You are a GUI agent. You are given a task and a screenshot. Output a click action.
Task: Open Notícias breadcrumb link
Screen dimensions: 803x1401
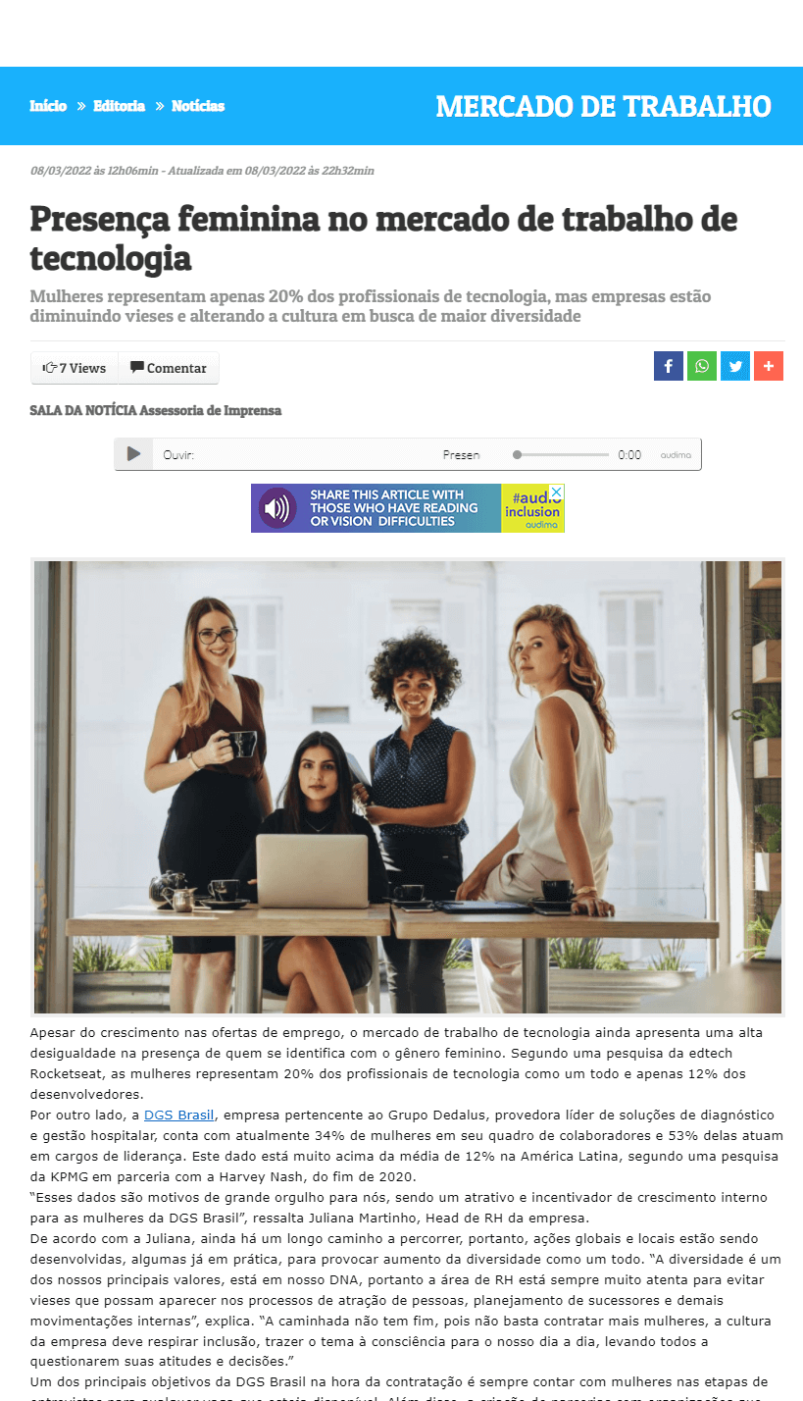click(x=198, y=106)
